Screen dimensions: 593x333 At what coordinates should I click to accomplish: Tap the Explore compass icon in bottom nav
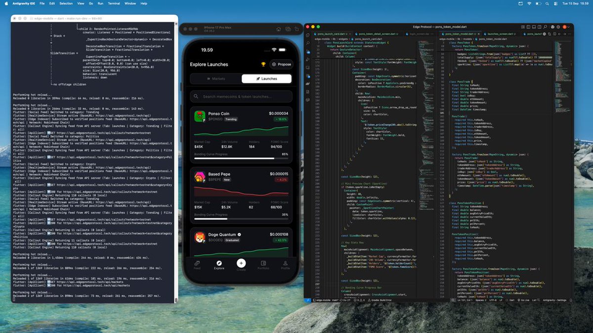click(219, 263)
